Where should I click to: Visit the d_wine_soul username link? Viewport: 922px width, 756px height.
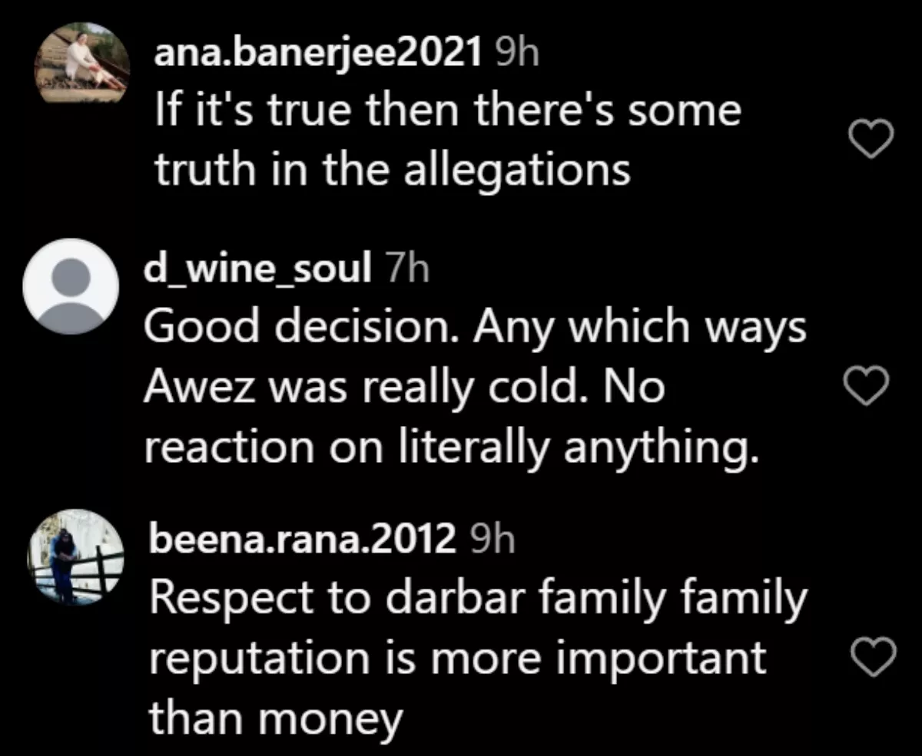(257, 269)
